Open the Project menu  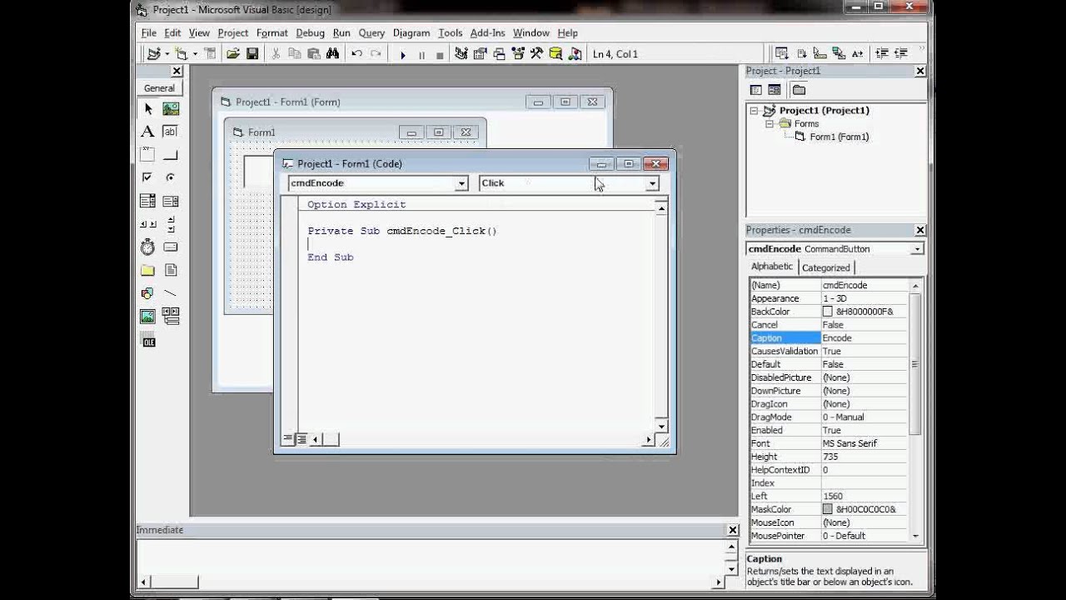pyautogui.click(x=232, y=32)
